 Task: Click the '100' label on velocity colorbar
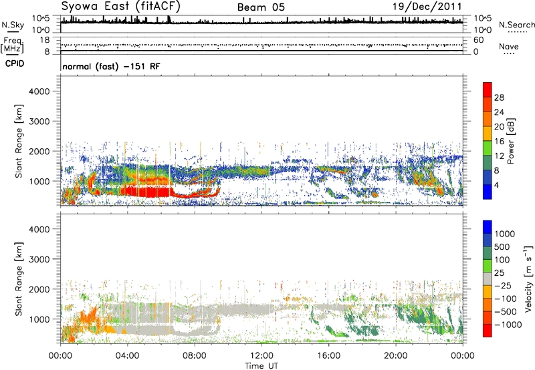click(x=502, y=260)
